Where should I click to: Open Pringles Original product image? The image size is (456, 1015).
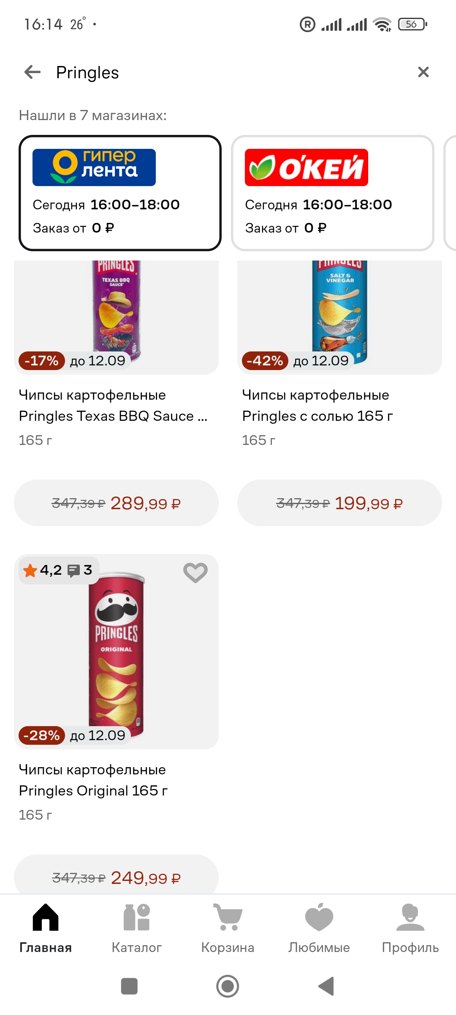tap(116, 651)
